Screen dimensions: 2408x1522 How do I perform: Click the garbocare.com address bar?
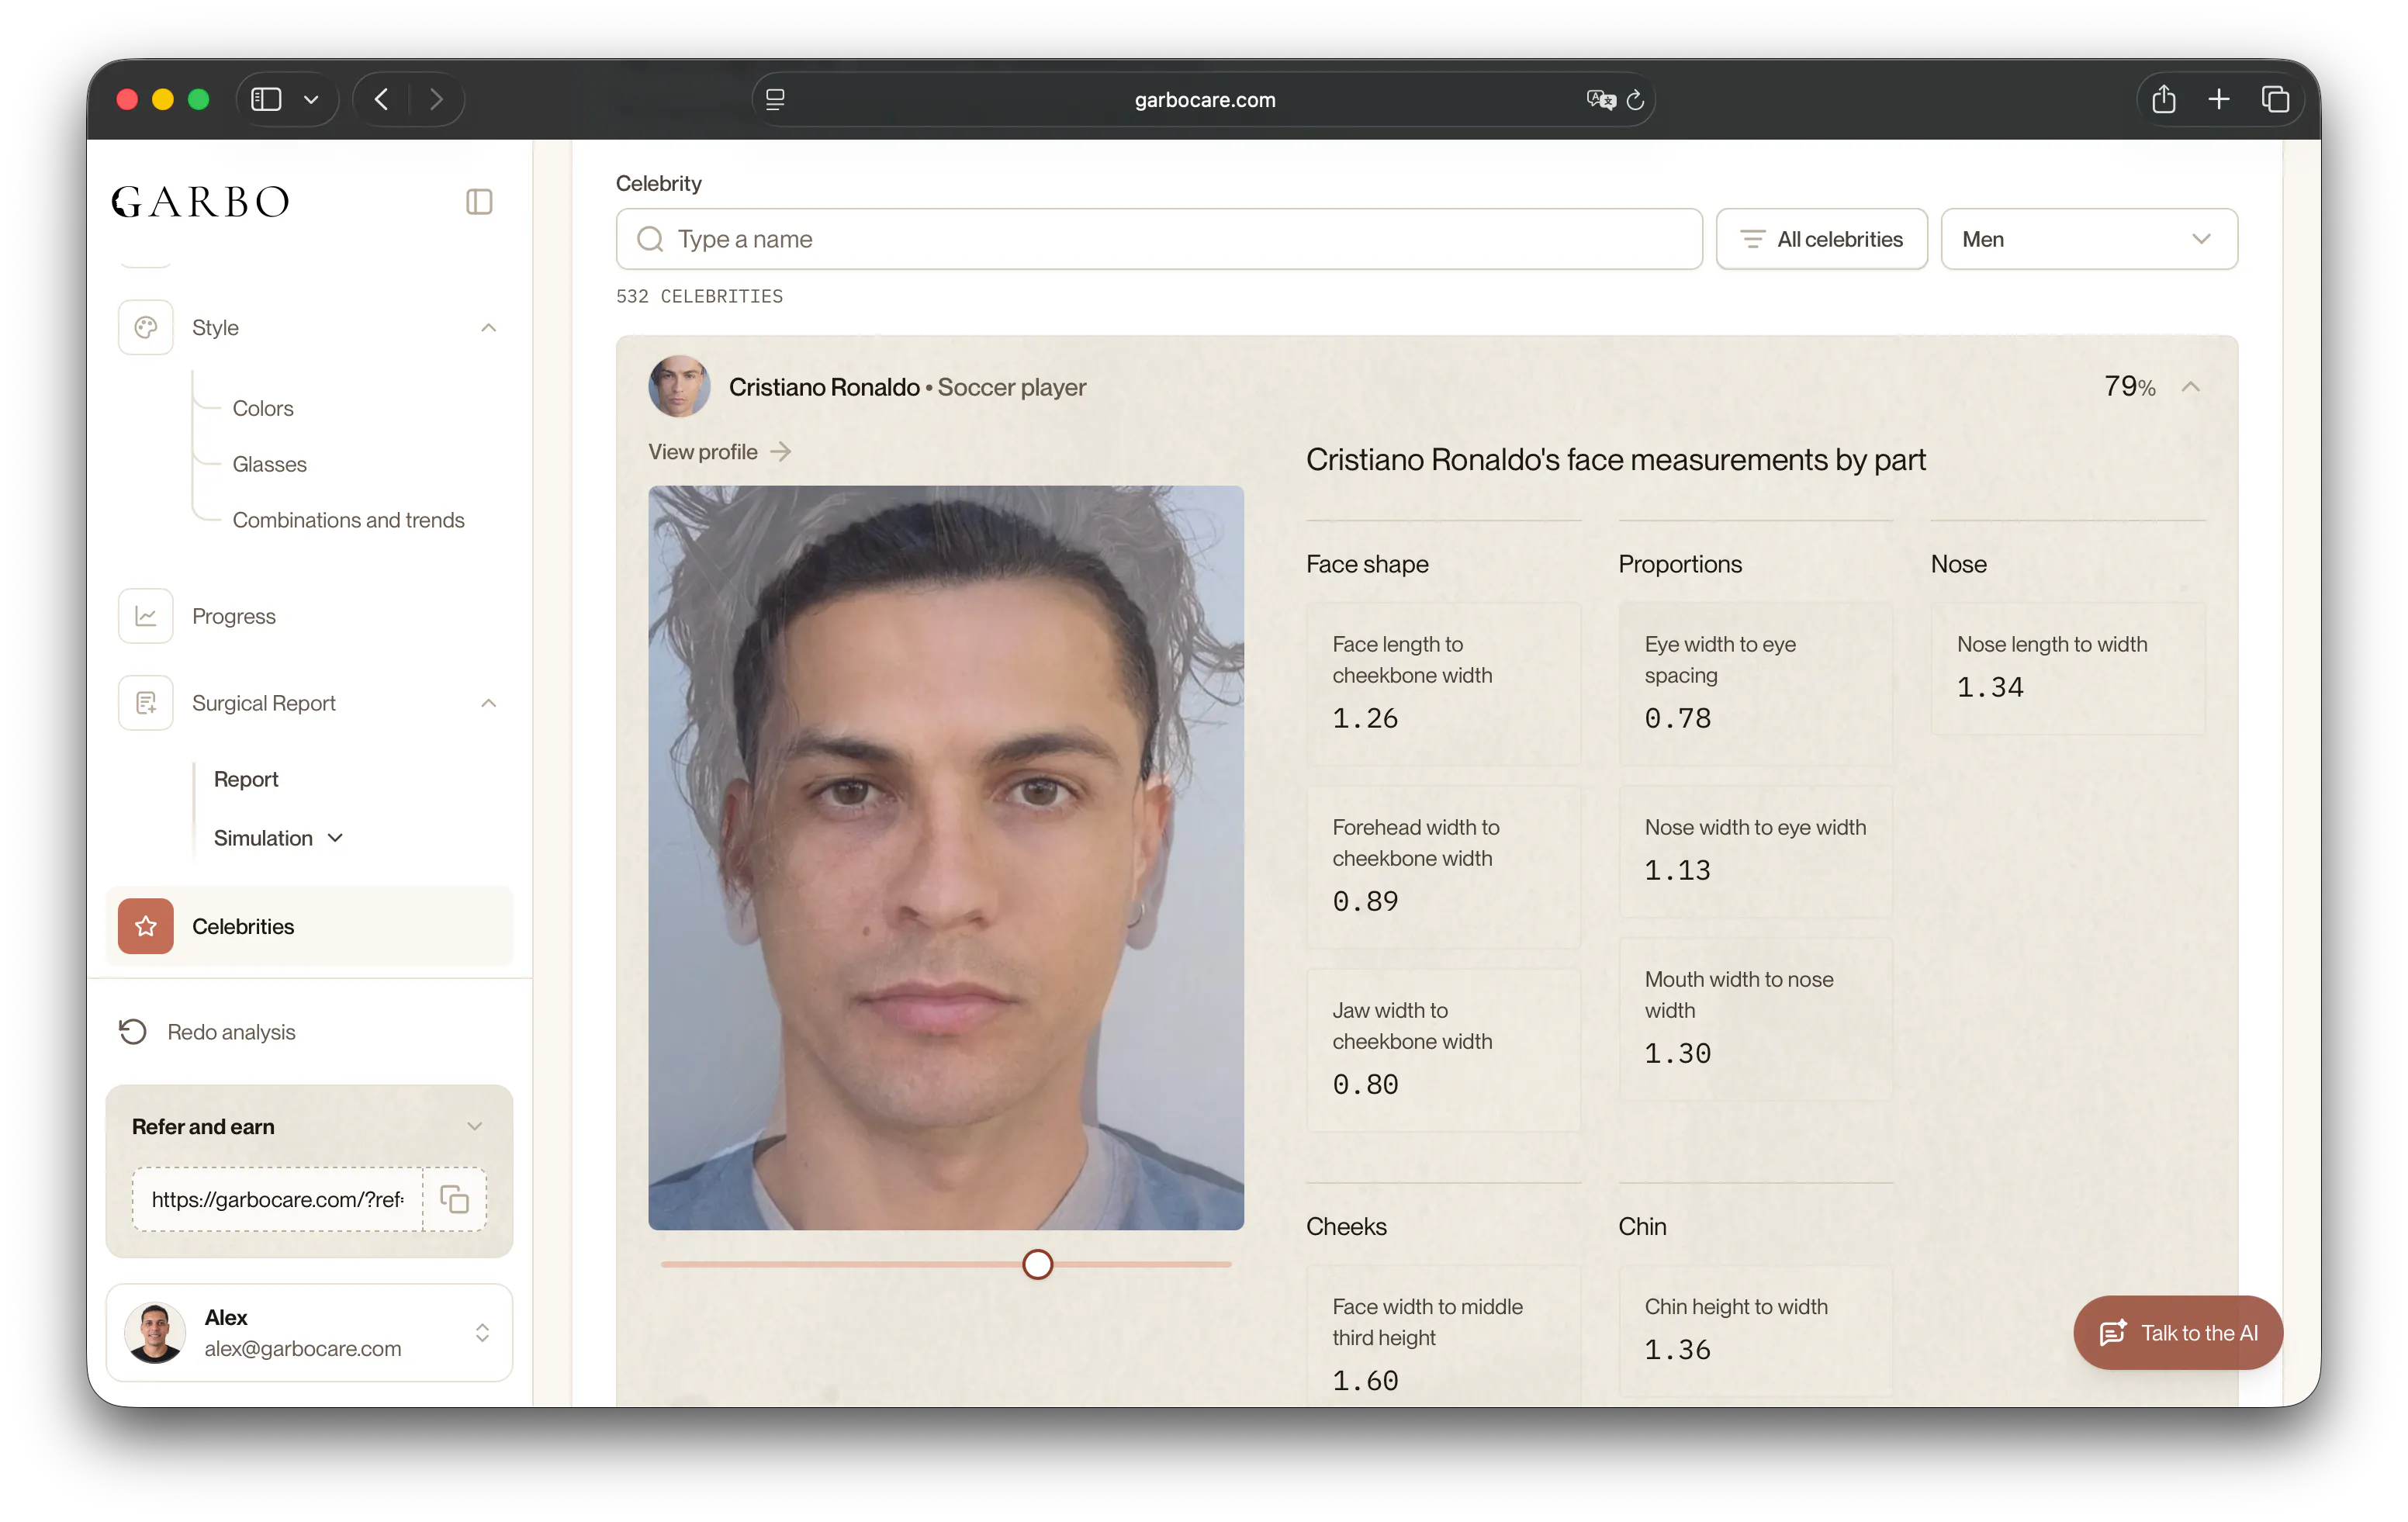[1204, 99]
